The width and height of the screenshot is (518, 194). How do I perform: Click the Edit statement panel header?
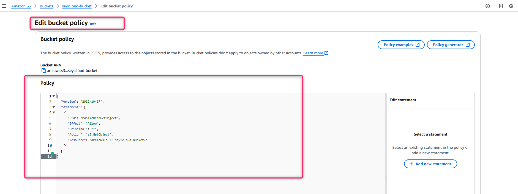pos(403,100)
